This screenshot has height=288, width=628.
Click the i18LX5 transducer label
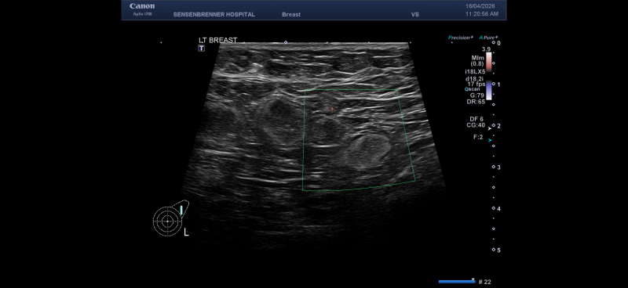coord(475,72)
